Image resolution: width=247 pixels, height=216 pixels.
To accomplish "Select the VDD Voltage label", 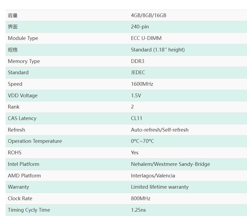I will point(23,95).
